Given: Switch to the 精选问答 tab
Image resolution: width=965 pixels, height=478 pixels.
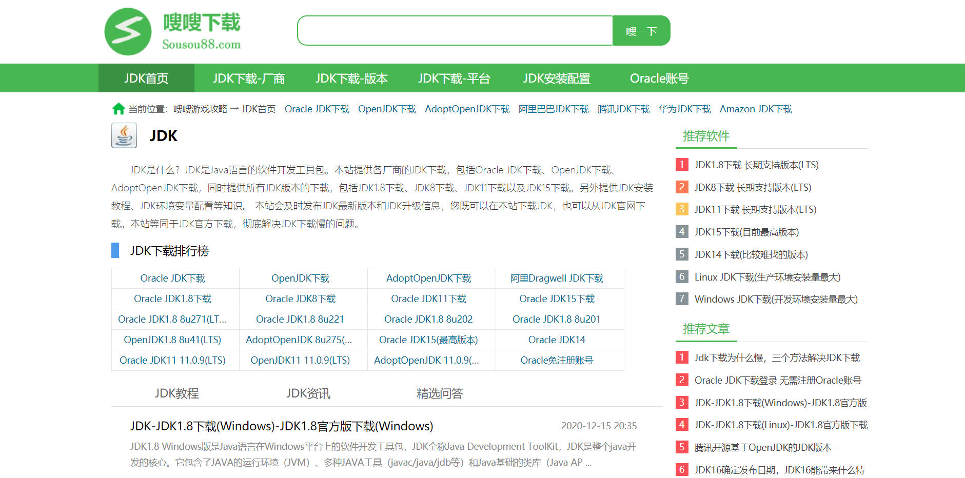Looking at the screenshot, I should [440, 393].
